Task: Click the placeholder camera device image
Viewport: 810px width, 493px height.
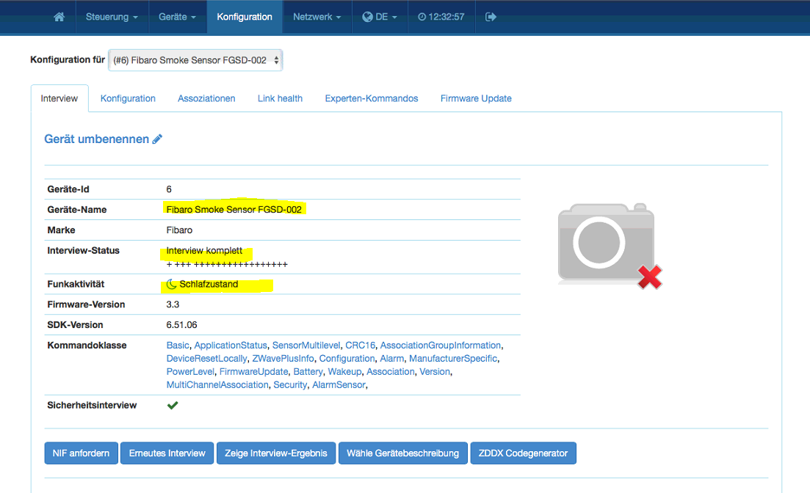Action: 609,245
